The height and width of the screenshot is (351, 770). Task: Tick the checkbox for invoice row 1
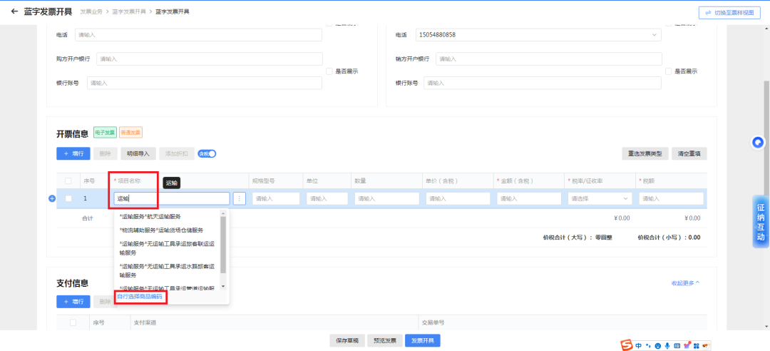click(x=68, y=198)
